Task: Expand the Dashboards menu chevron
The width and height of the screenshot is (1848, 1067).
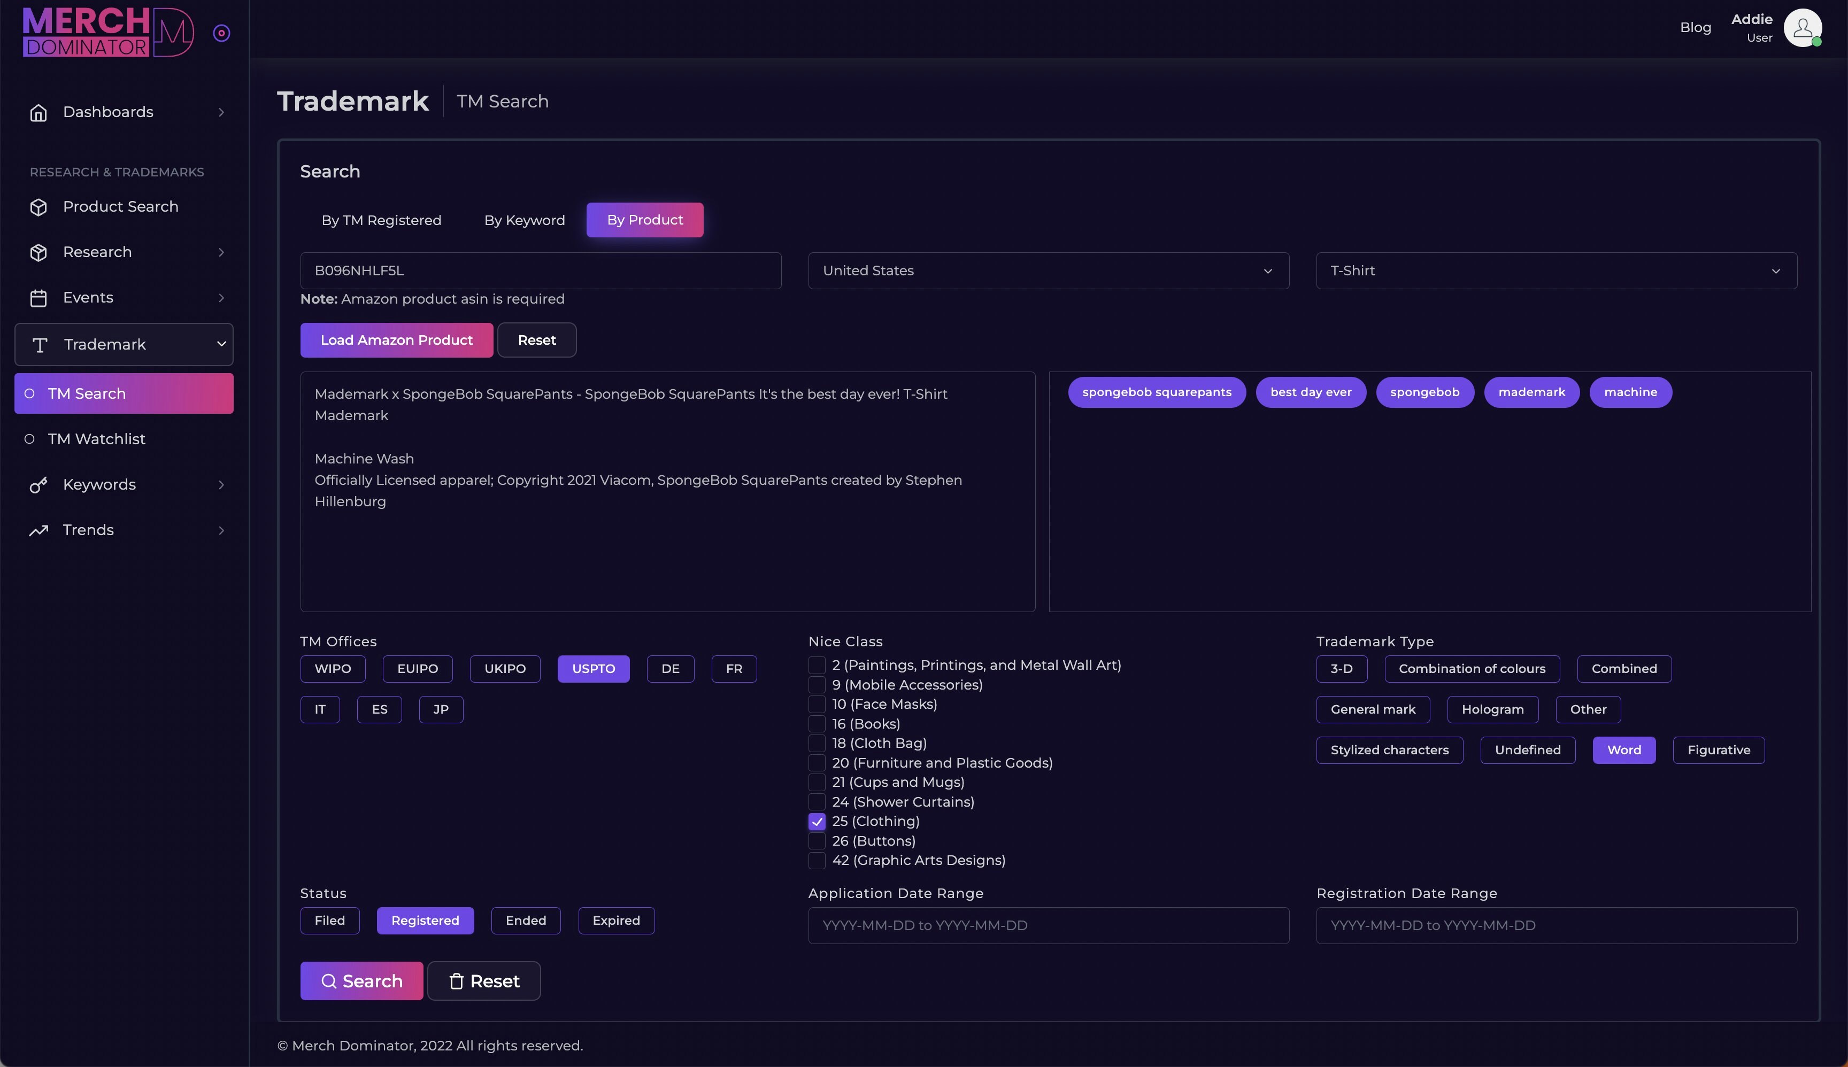Action: point(221,112)
